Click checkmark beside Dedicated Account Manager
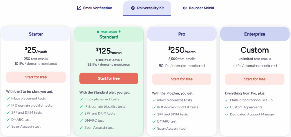This screenshot has width=291, height=137. (227, 114)
